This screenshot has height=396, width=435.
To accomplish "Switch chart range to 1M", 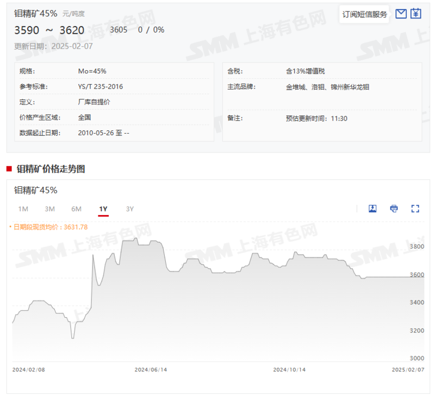I will click(x=23, y=209).
